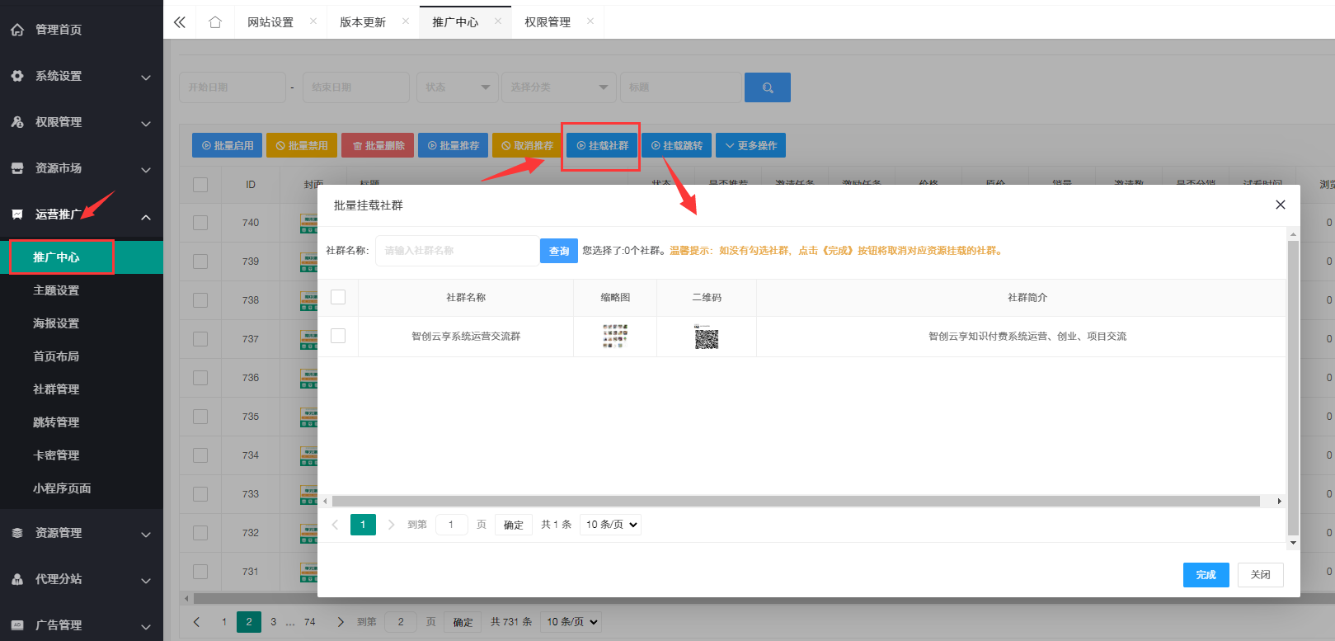This screenshot has width=1335, height=641.
Task: Open the 状态 filter dropdown
Action: pyautogui.click(x=457, y=87)
